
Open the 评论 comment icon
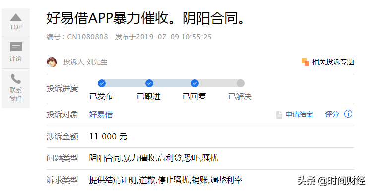coord(16,47)
